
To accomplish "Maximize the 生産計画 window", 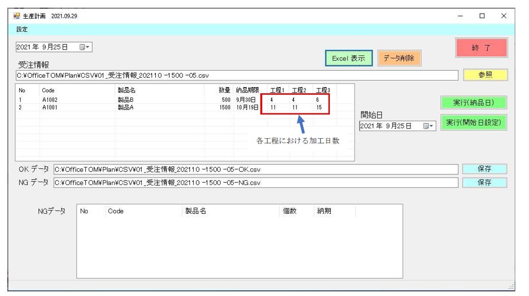I will (x=482, y=16).
